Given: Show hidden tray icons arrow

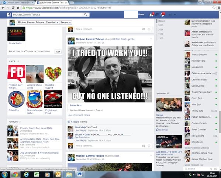Looking at the screenshot, I should click(186, 175).
